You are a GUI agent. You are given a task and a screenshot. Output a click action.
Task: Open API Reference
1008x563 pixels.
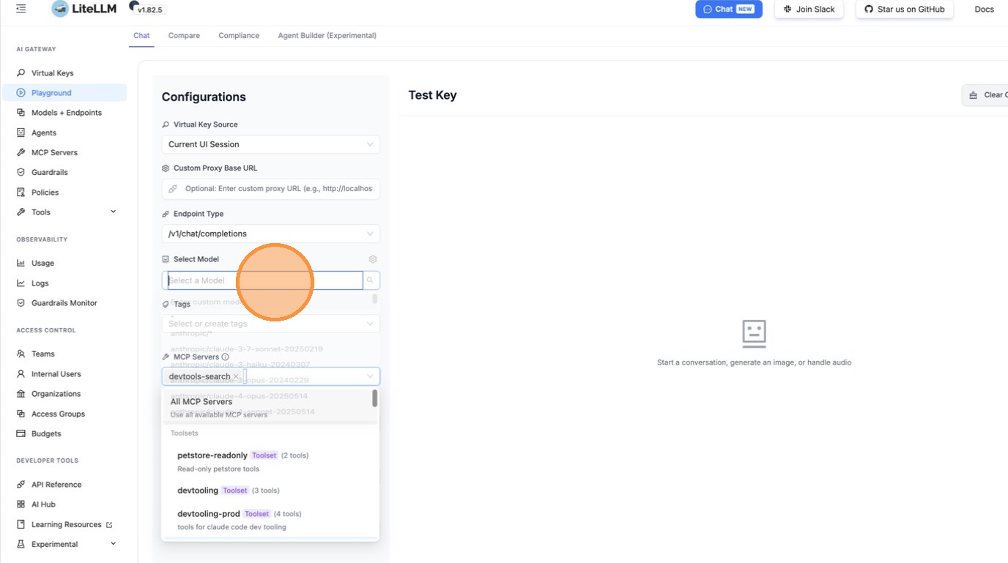pyautogui.click(x=56, y=485)
